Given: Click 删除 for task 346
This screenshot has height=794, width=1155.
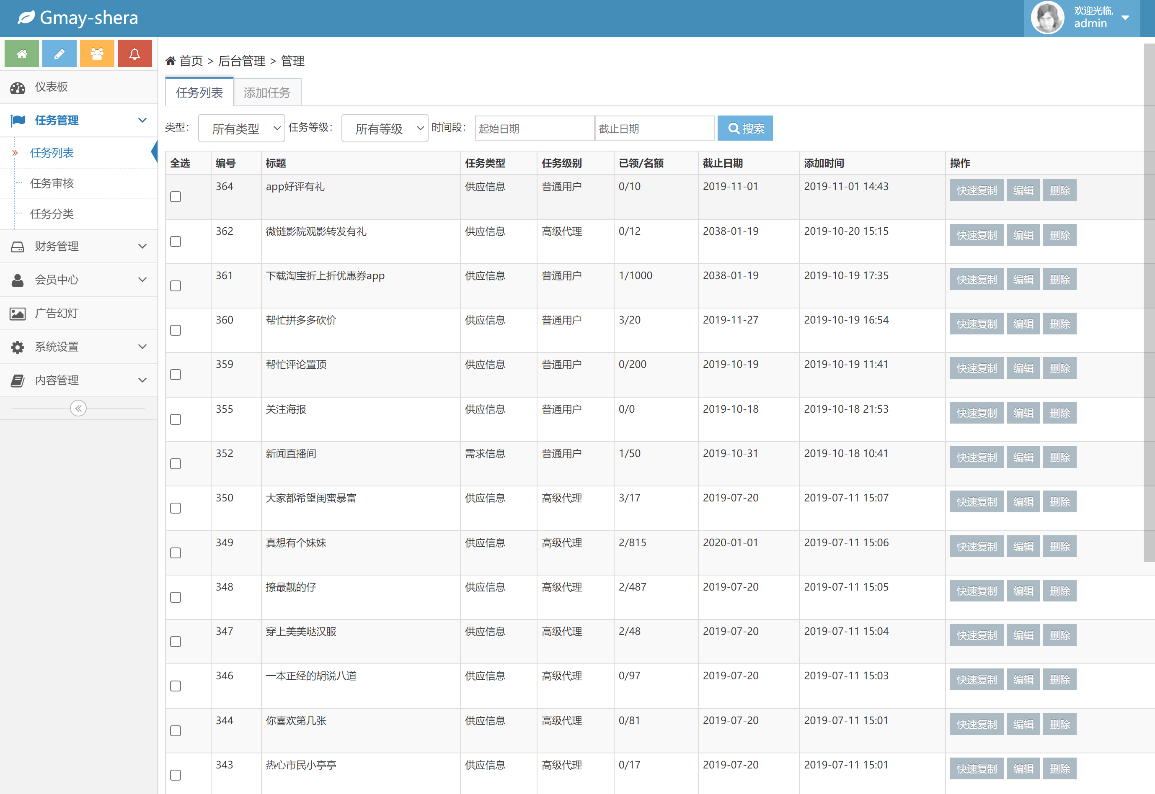Looking at the screenshot, I should pos(1059,680).
